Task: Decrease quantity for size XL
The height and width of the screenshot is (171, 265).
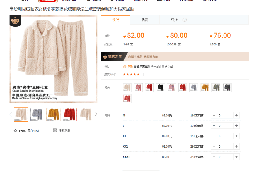Action: [x=214, y=136]
